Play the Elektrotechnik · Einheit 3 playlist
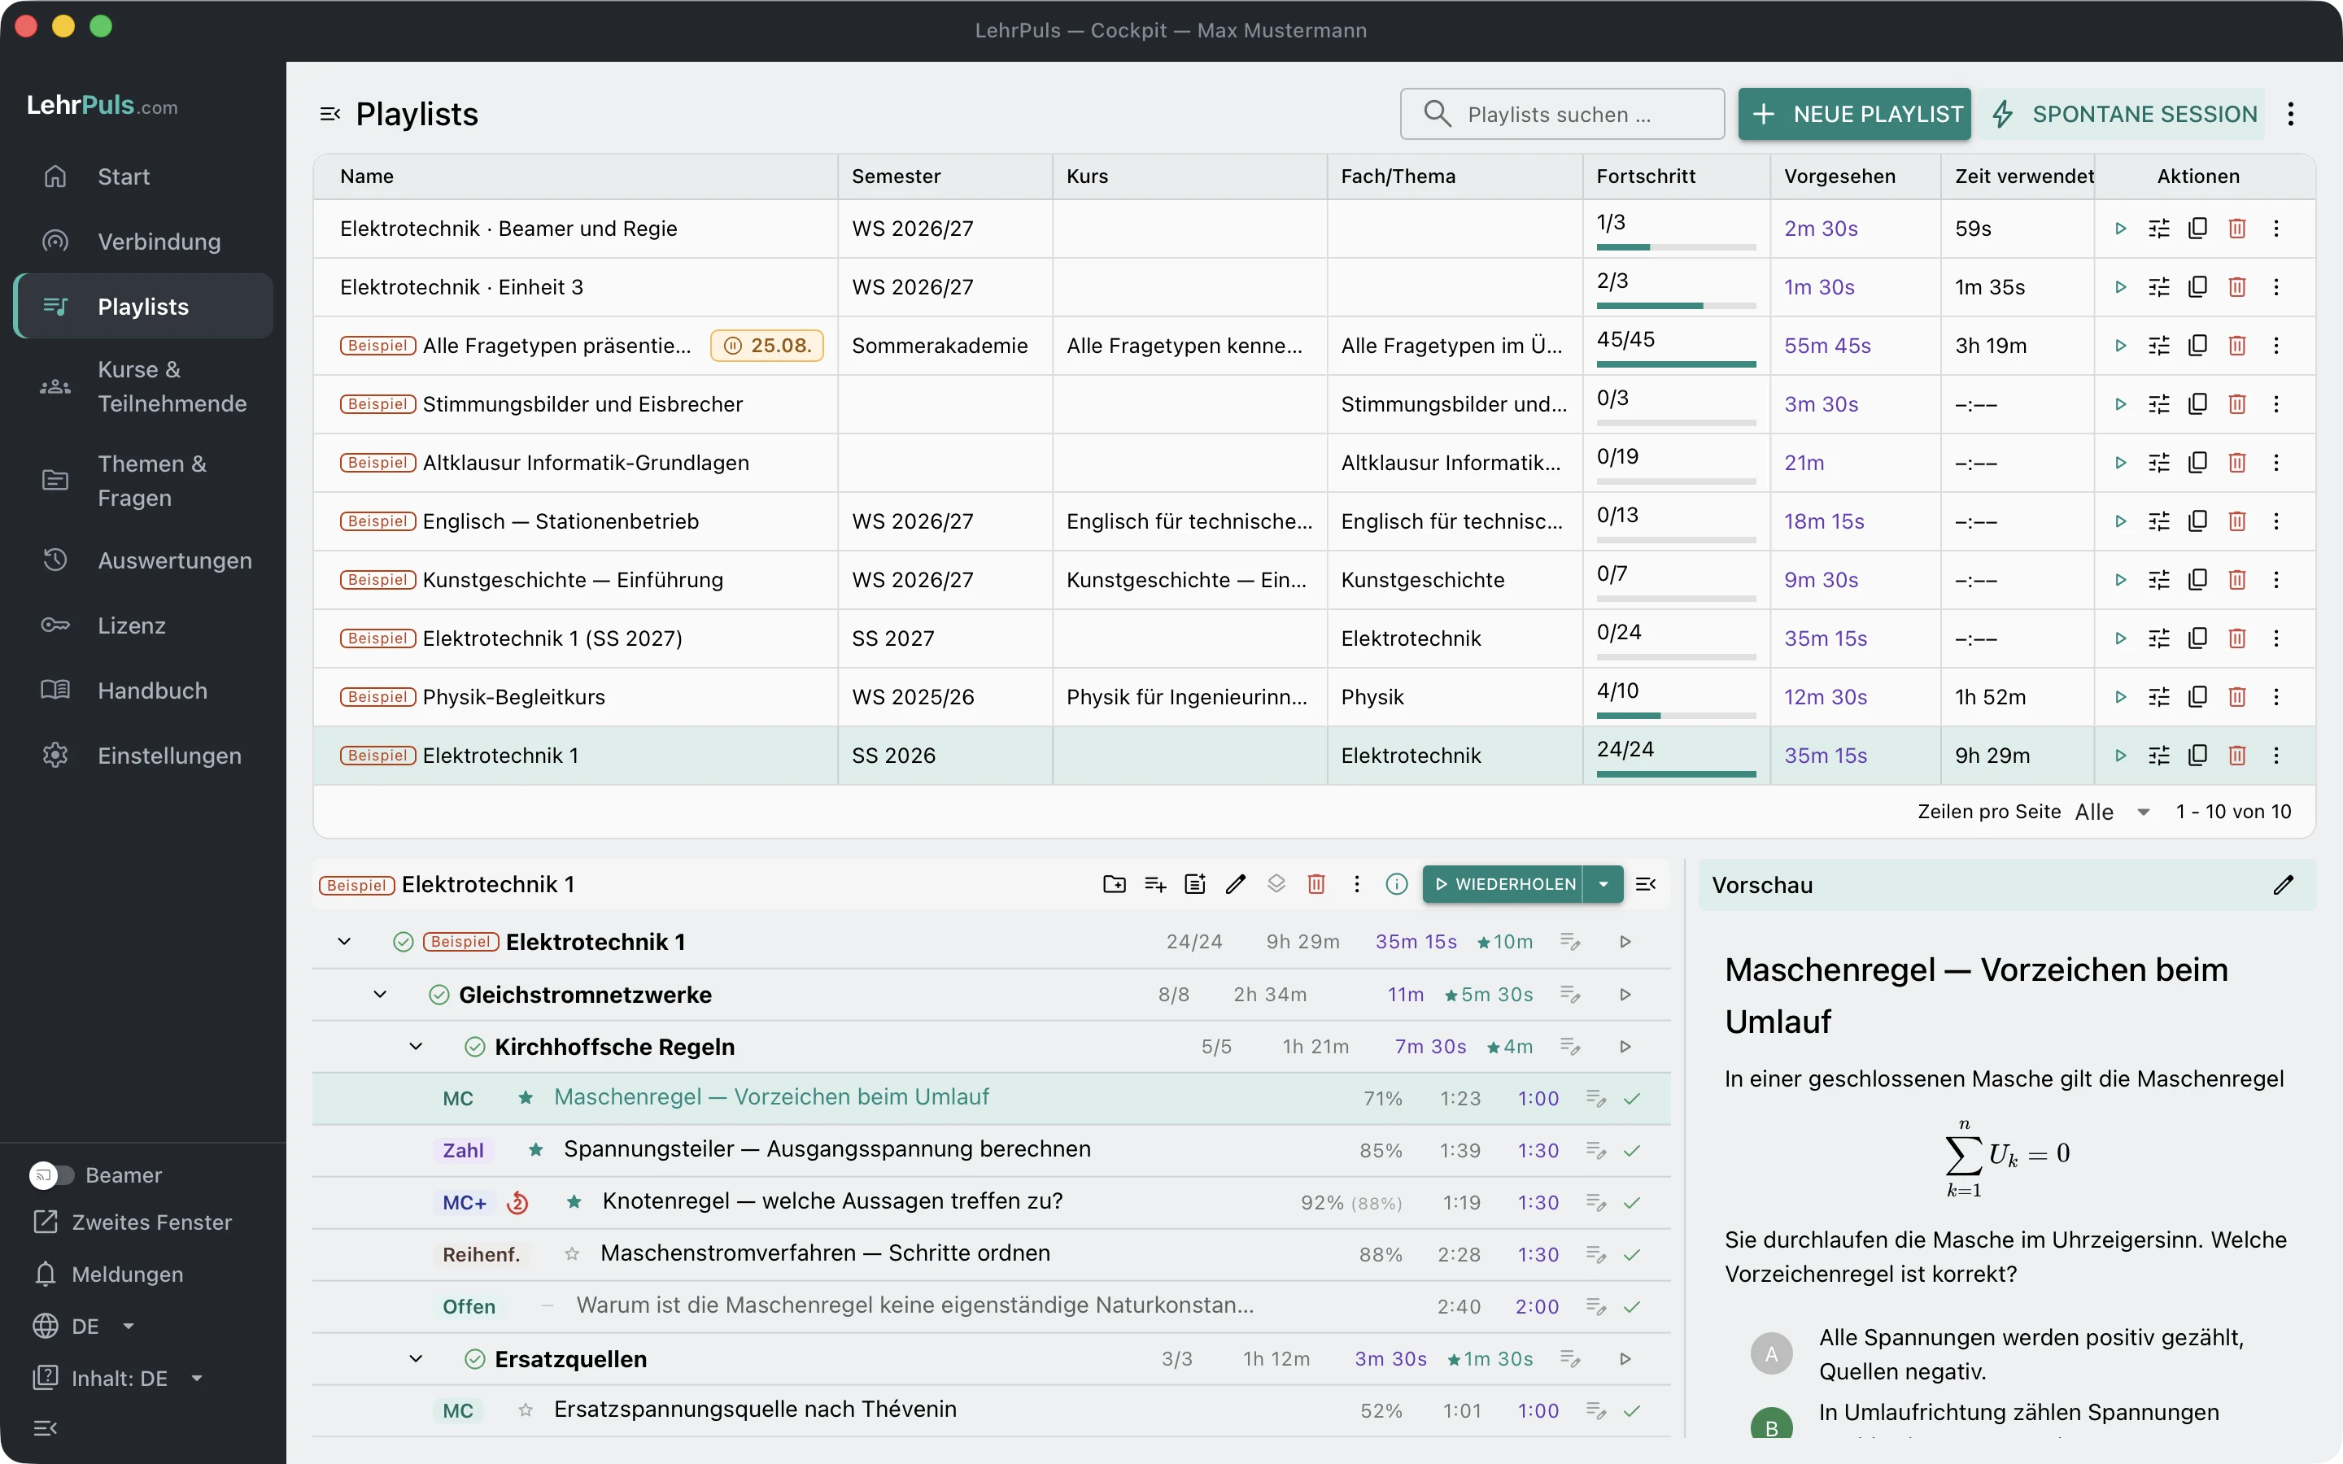Viewport: 2343px width, 1464px height. pos(2120,286)
